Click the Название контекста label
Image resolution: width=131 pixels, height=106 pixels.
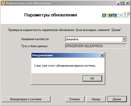click(35, 39)
